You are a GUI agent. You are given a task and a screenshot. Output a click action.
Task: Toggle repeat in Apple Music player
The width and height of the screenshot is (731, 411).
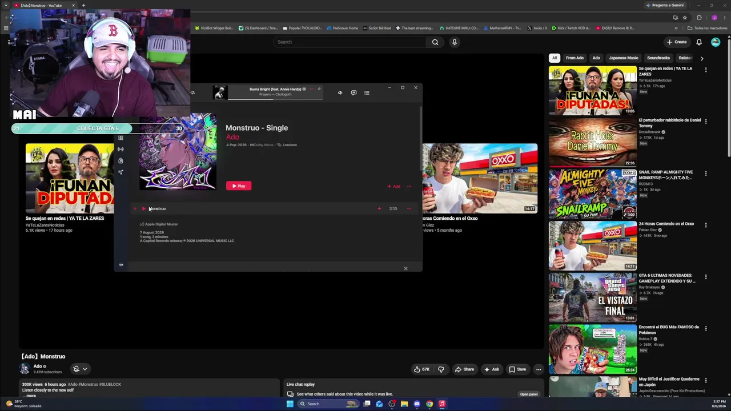pos(192,92)
